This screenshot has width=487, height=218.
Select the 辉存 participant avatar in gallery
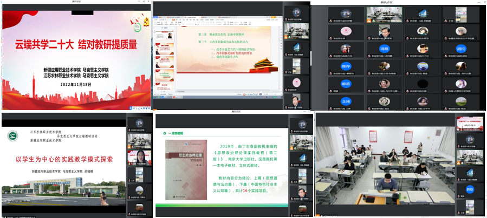346,66
